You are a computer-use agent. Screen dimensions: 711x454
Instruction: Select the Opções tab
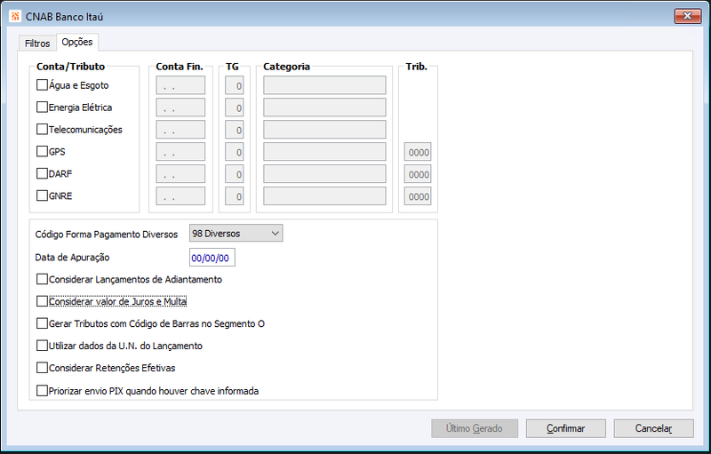coord(77,42)
